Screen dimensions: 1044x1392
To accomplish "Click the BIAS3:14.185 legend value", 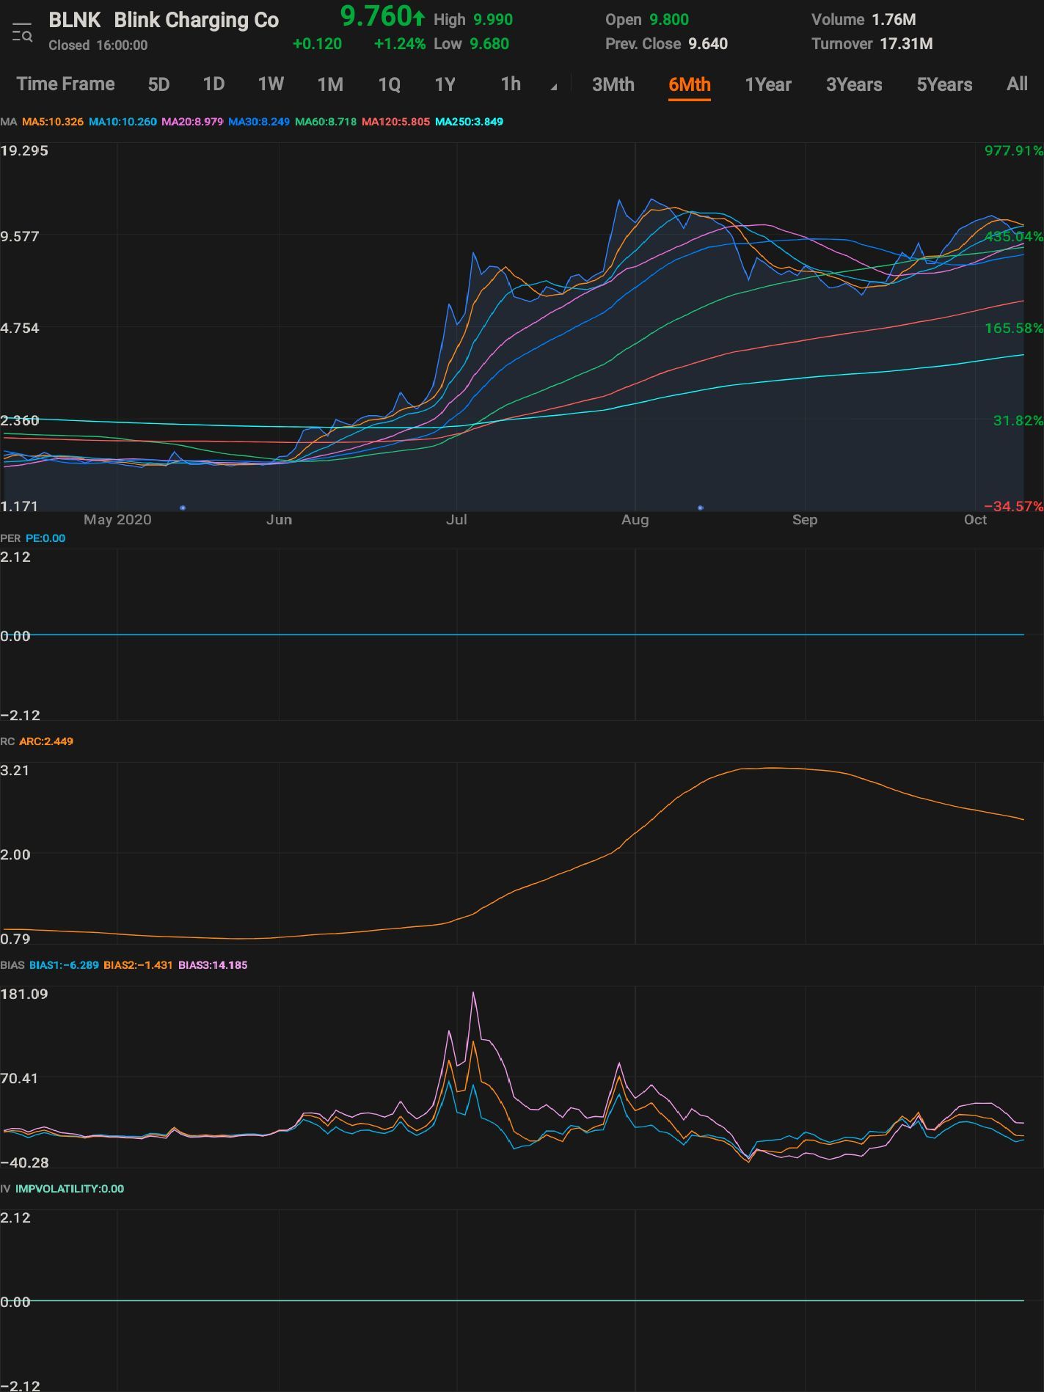I will click(x=213, y=965).
